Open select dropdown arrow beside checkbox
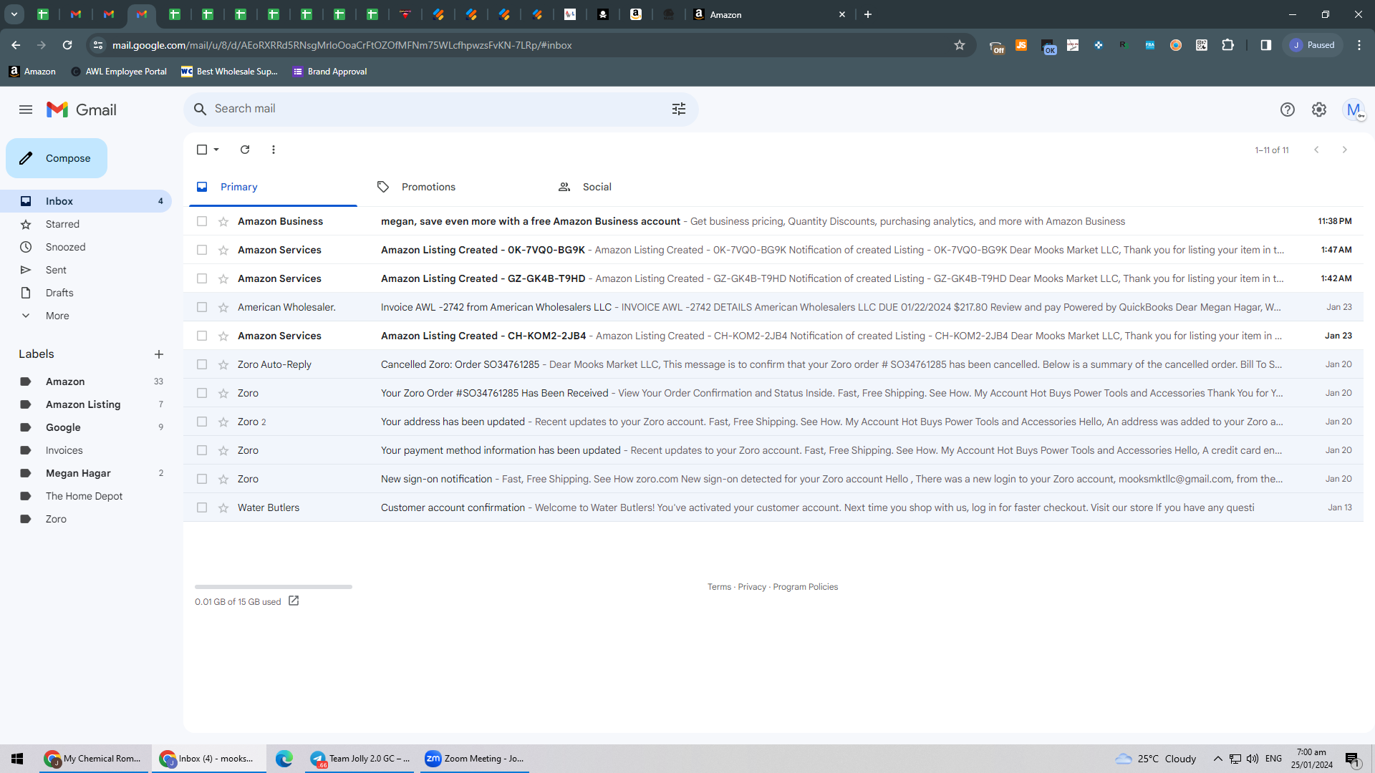 coord(216,150)
